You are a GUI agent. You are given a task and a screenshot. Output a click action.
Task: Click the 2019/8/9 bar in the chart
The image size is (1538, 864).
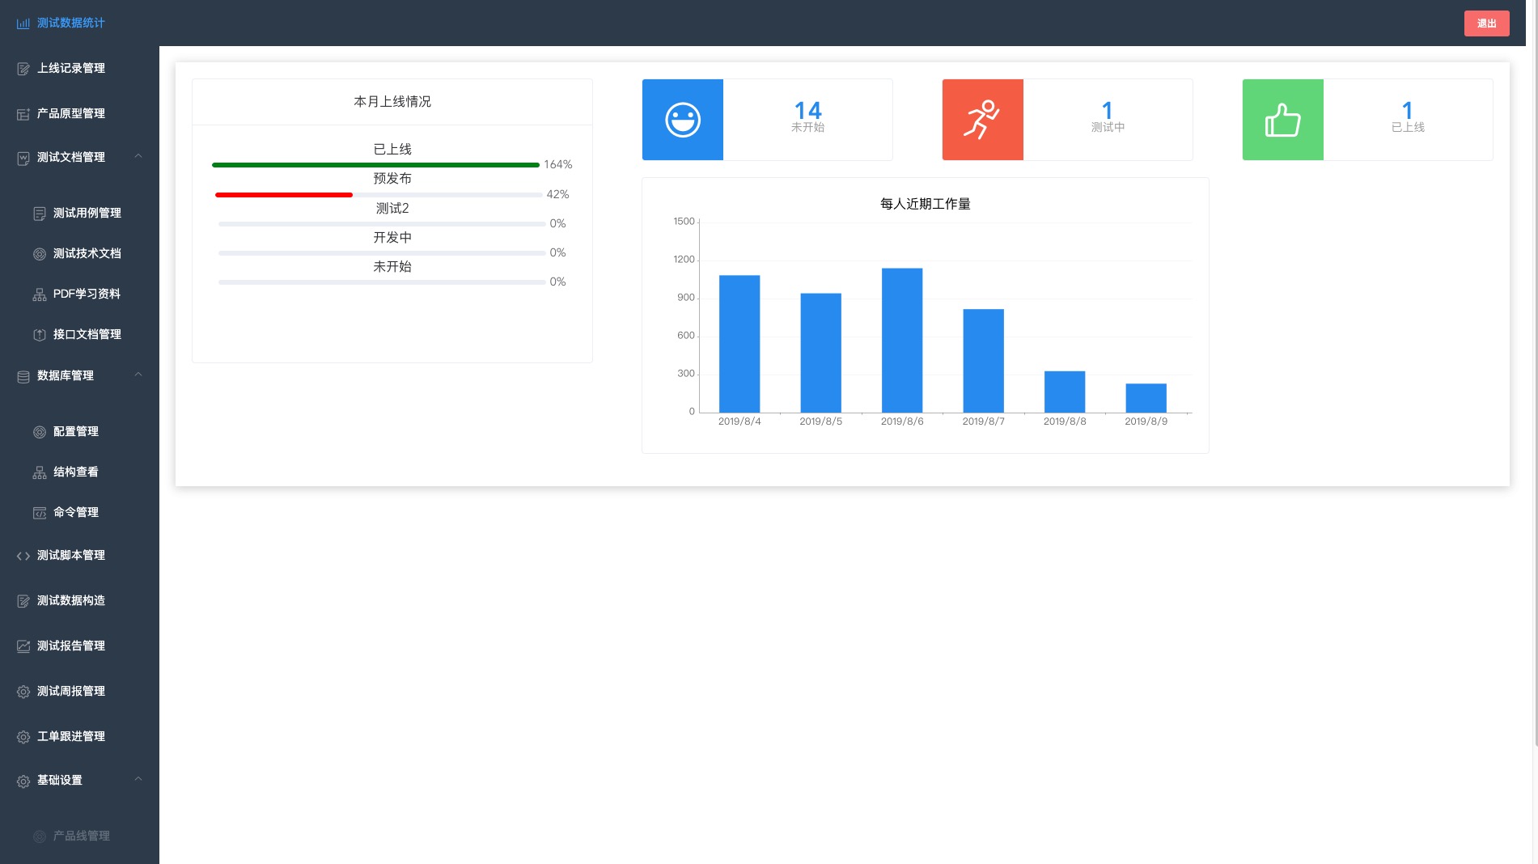[x=1146, y=398]
